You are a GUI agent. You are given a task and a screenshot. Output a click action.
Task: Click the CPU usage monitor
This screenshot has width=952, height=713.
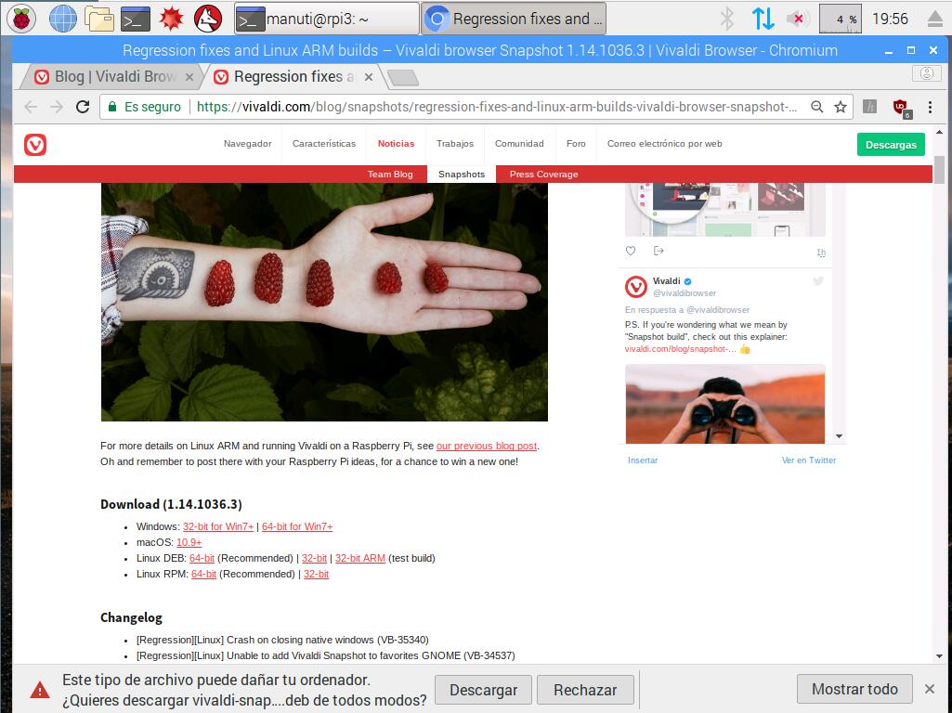(x=841, y=19)
